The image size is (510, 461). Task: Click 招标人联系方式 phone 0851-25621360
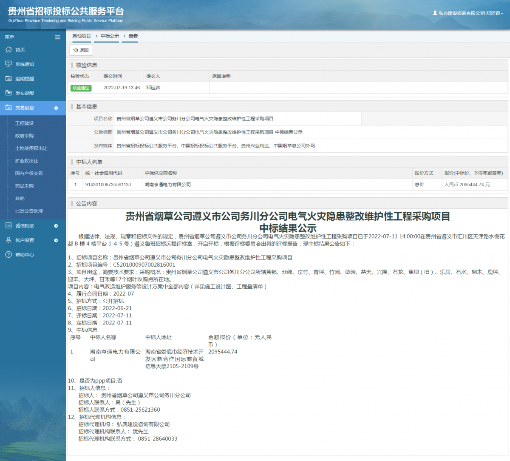tap(140, 410)
